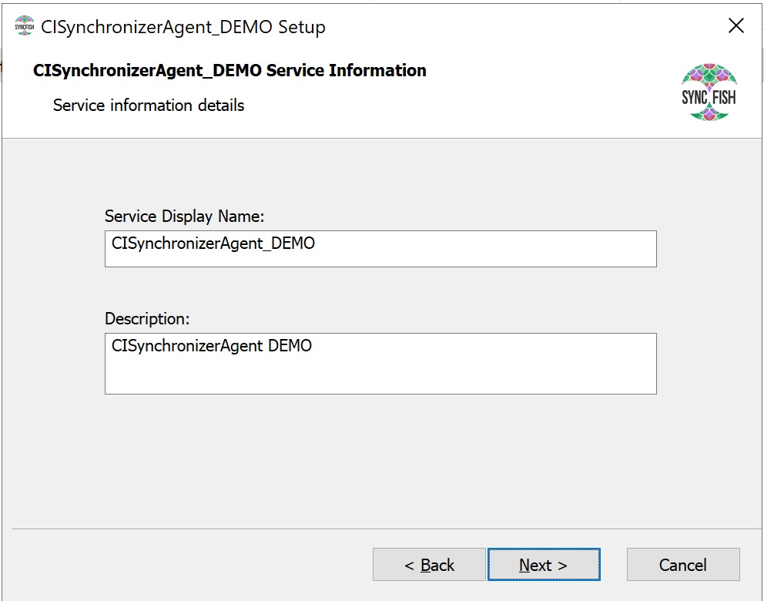Select the 'Service Display Name:' label
Viewport: 764px width, 601px height.
click(x=184, y=216)
